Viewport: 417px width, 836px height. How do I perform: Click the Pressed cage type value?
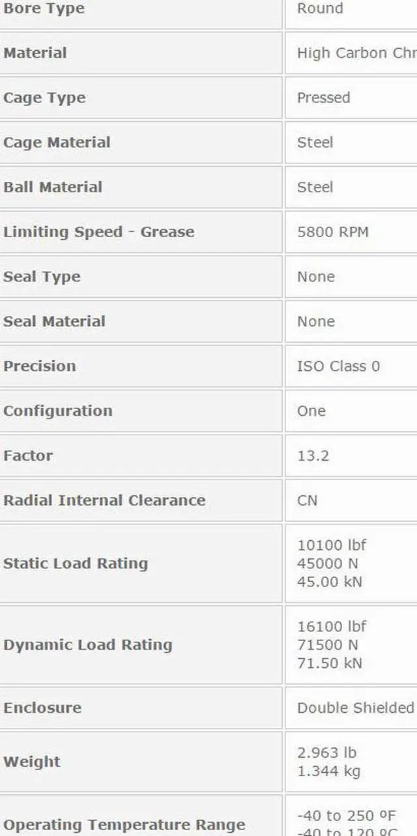[323, 98]
